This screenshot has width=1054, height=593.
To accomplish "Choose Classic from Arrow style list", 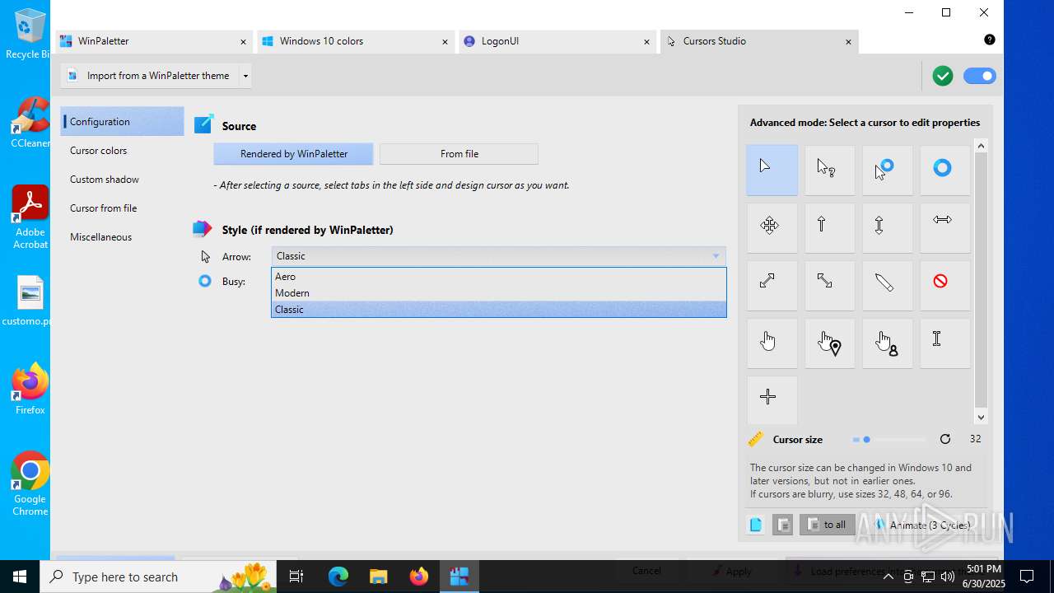I will [499, 310].
